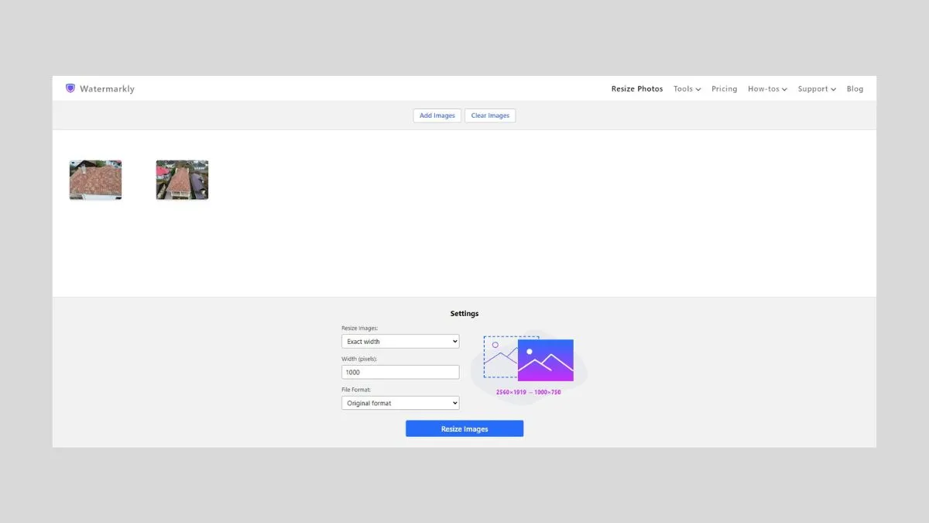929x523 pixels.
Task: Click inside the Width pixels input field
Action: click(399, 372)
